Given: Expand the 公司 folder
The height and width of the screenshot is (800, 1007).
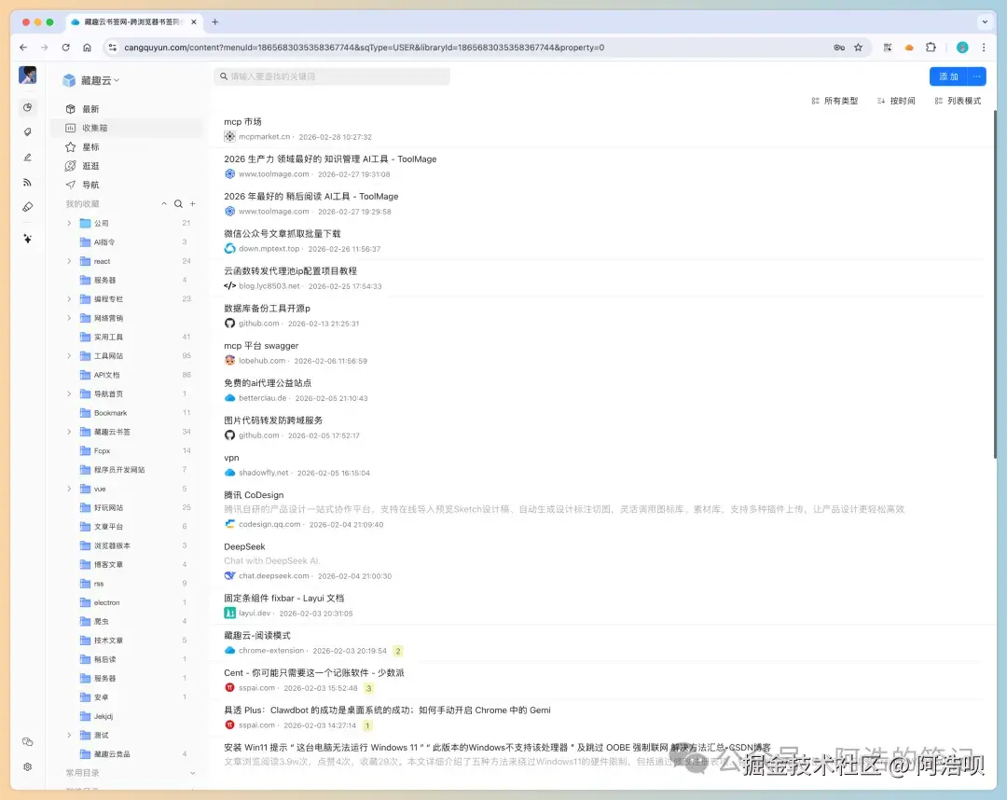Looking at the screenshot, I should (x=69, y=223).
